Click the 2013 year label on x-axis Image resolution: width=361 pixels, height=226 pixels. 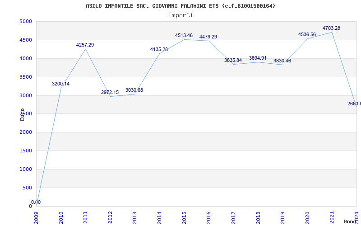[135, 217]
